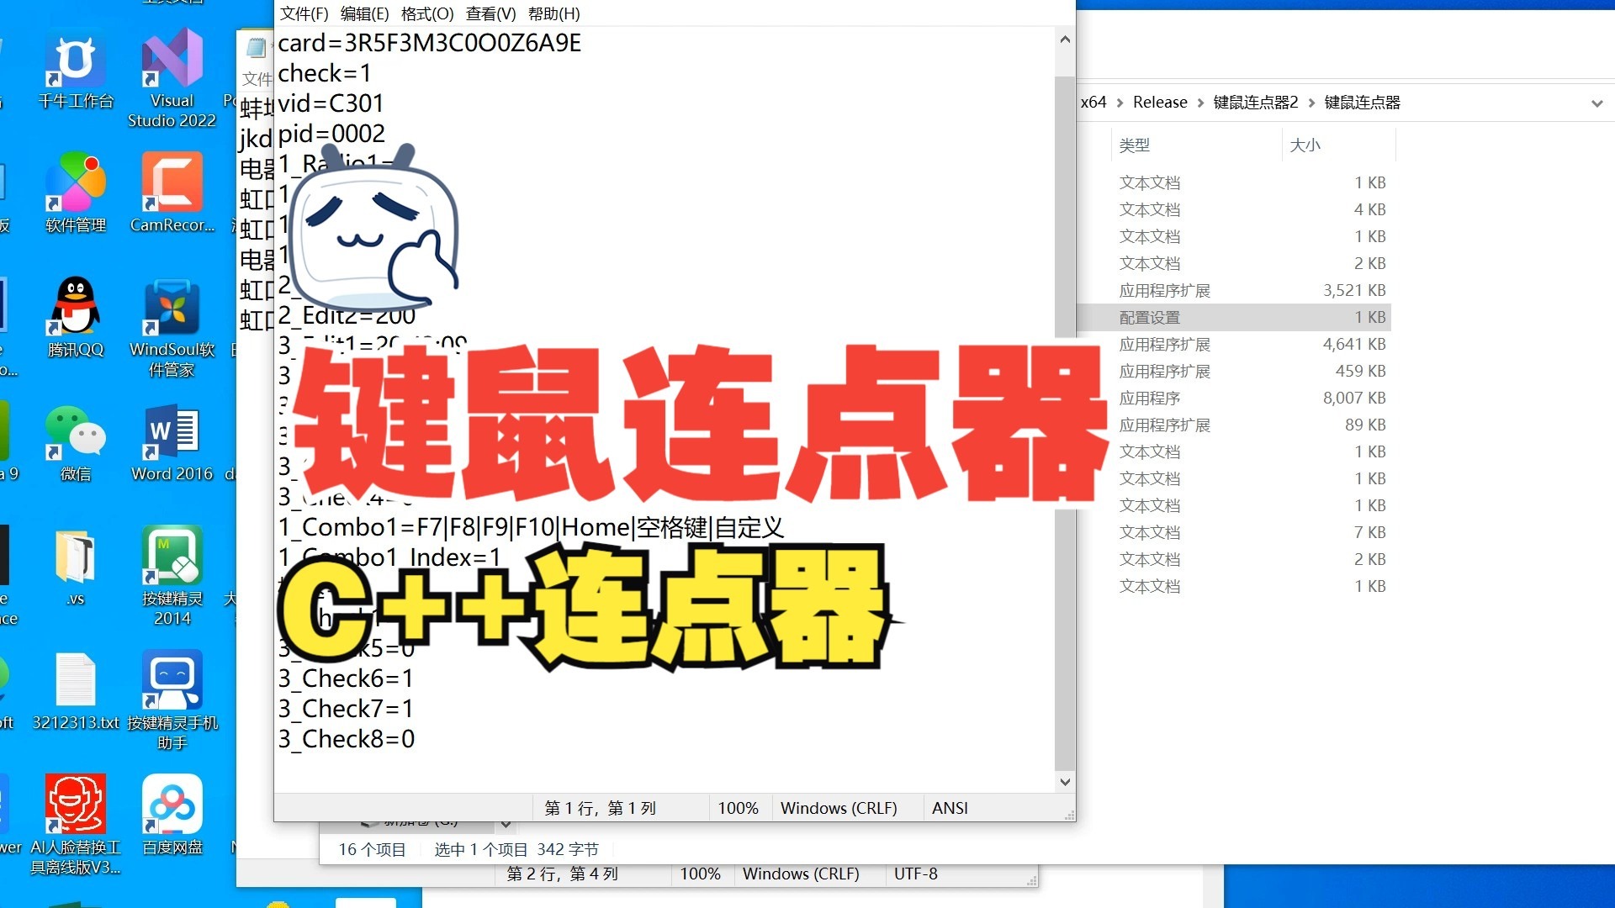Open 按键精灵手机助手 desktop shortcut
This screenshot has width=1615, height=908.
coord(172,699)
